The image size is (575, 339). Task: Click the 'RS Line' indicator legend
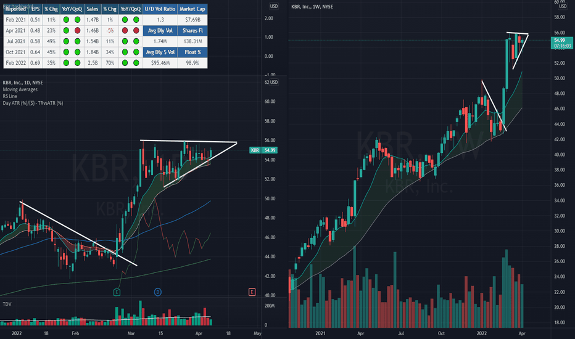pos(10,96)
